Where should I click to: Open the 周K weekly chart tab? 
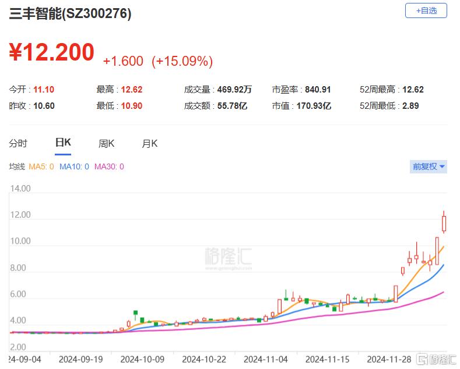pos(106,144)
